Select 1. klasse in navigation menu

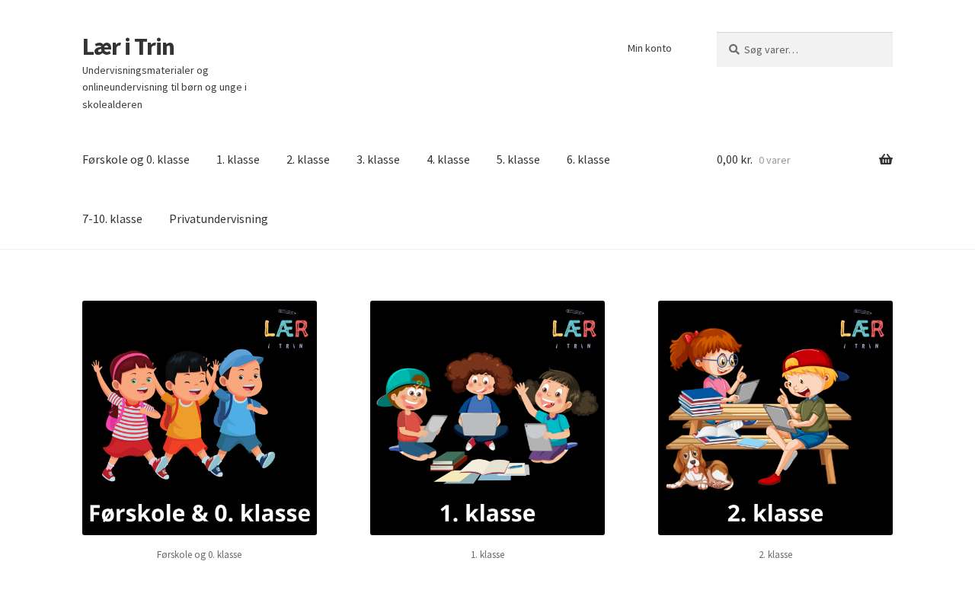click(238, 160)
